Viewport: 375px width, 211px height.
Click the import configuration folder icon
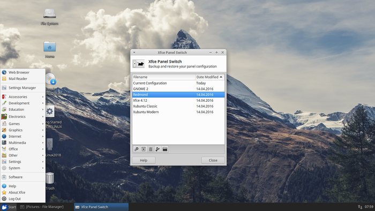coord(165,149)
